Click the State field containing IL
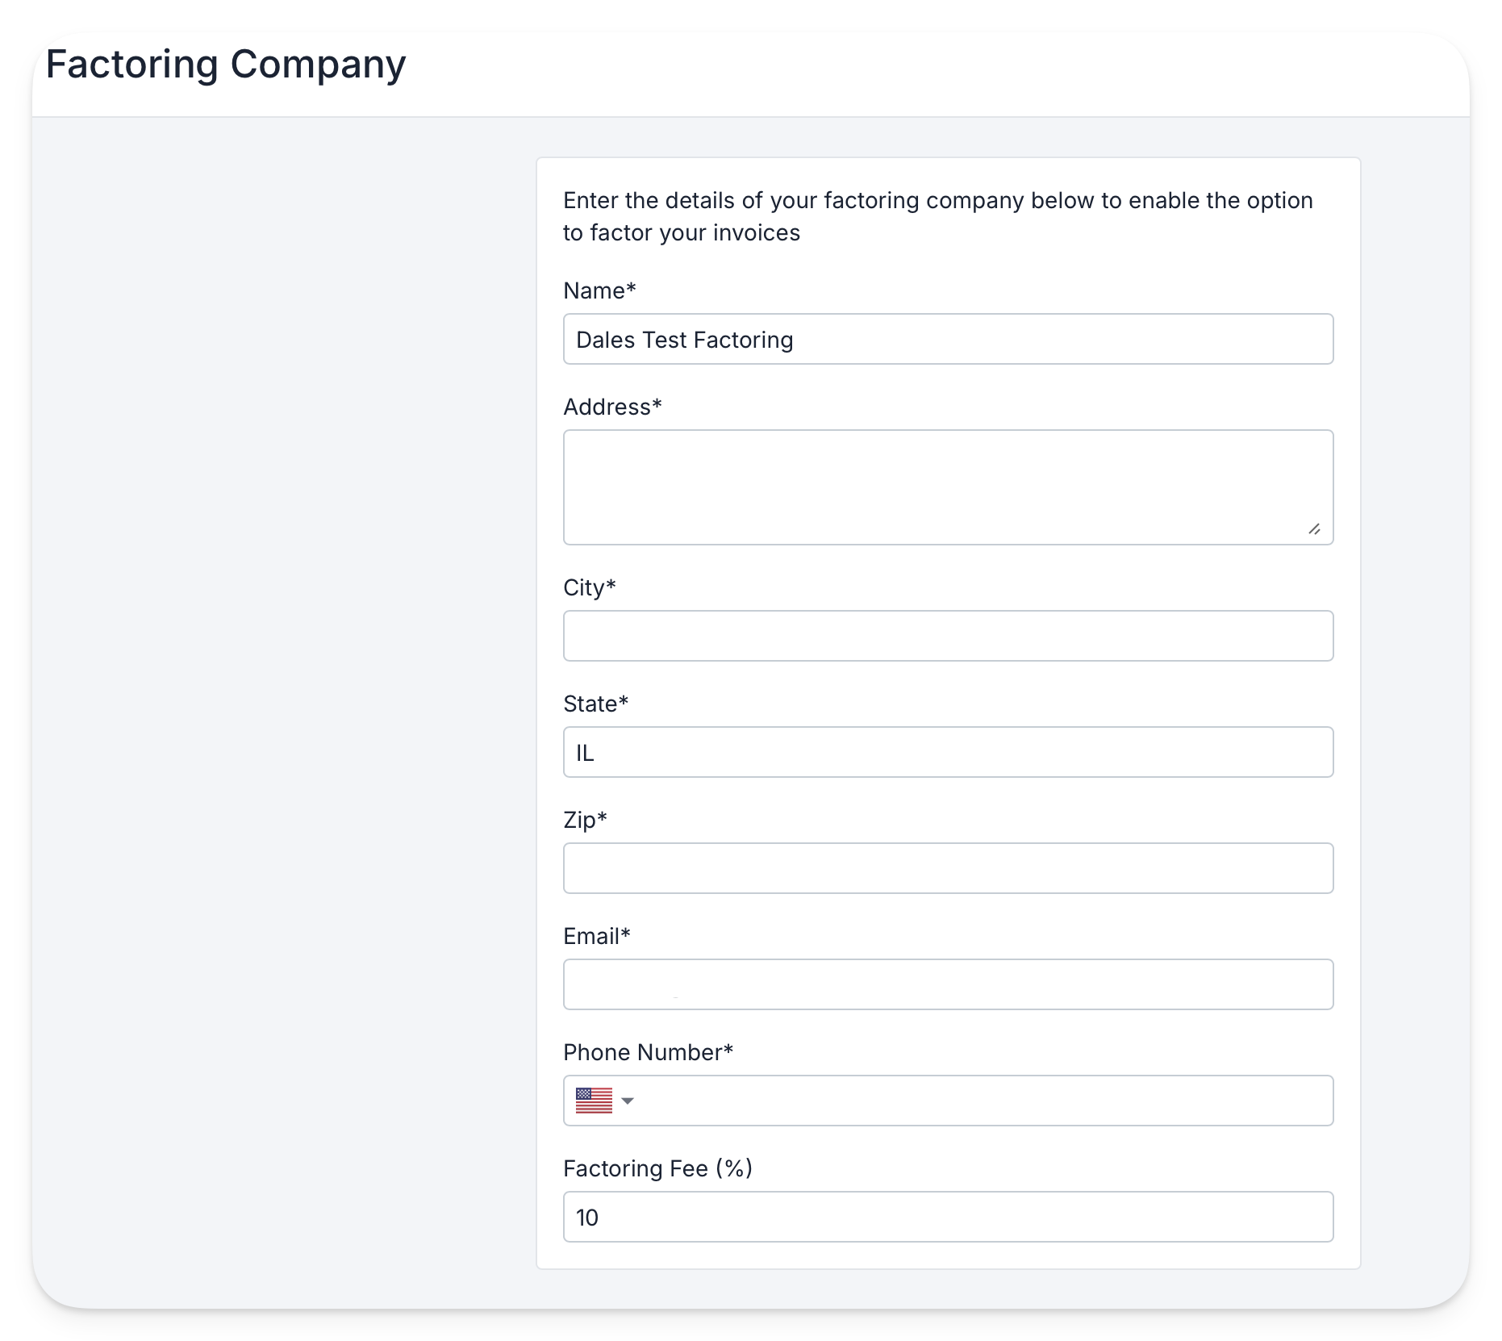Screen dimensions: 1502x1341 (948, 752)
